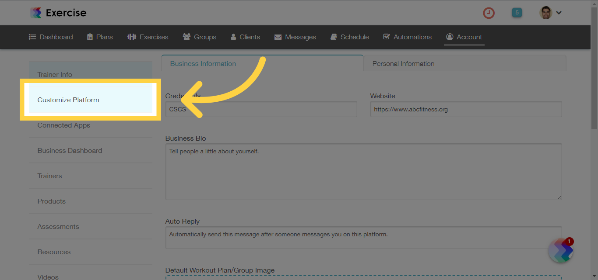The width and height of the screenshot is (598, 280).
Task: Click the notification badge showing 5
Action: pyautogui.click(x=517, y=13)
